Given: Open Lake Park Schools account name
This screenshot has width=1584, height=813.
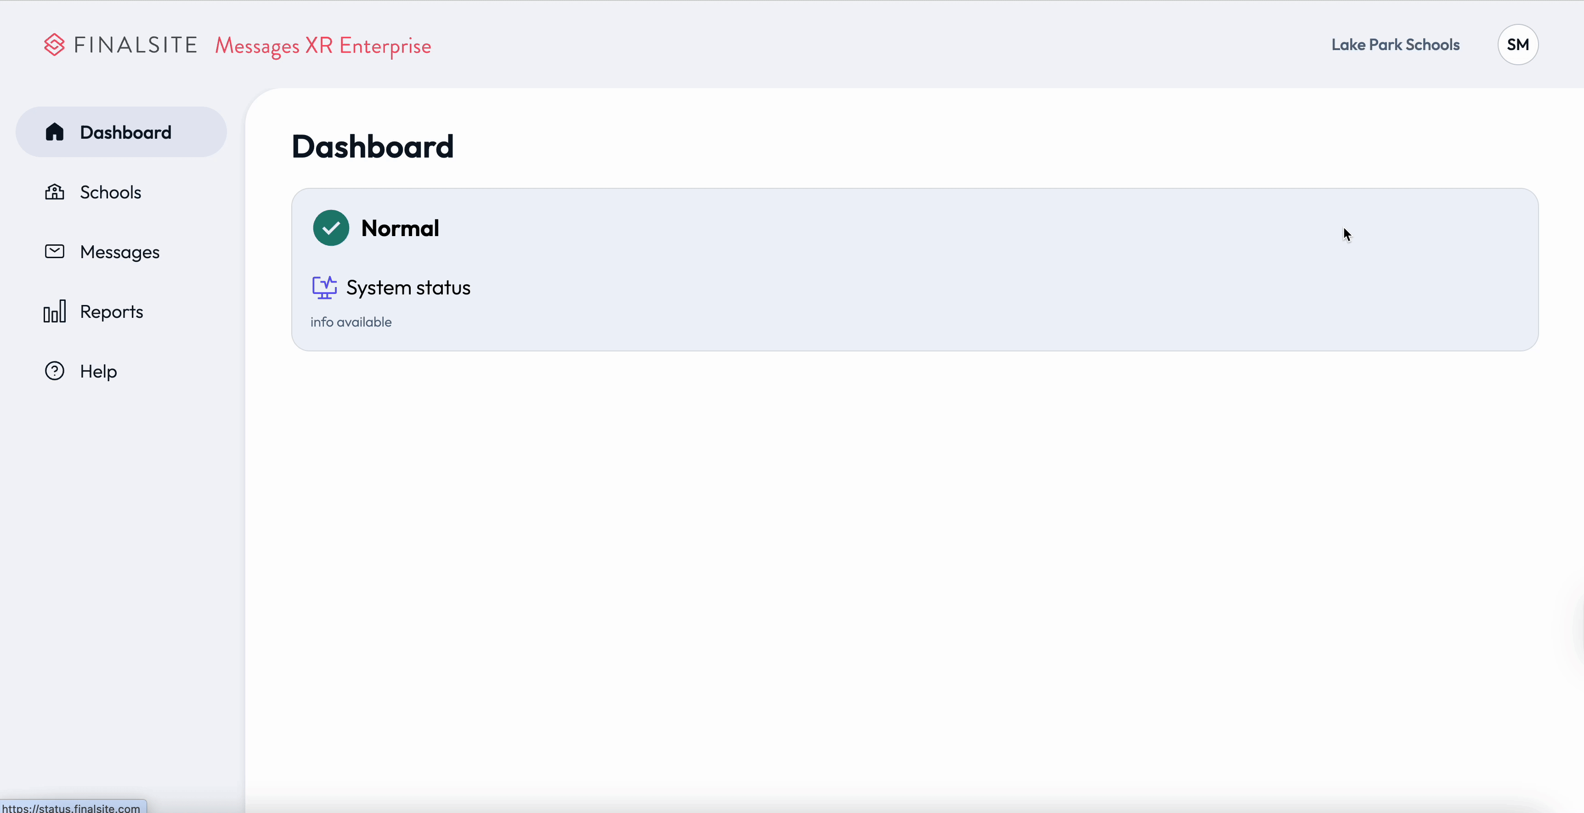Looking at the screenshot, I should coord(1395,44).
